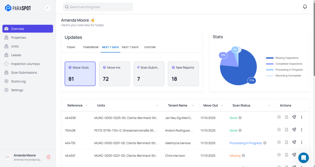Image resolution: width=315 pixels, height=167 pixels.
Task: Expand the Scan Status column dropdown
Action: tap(269, 105)
